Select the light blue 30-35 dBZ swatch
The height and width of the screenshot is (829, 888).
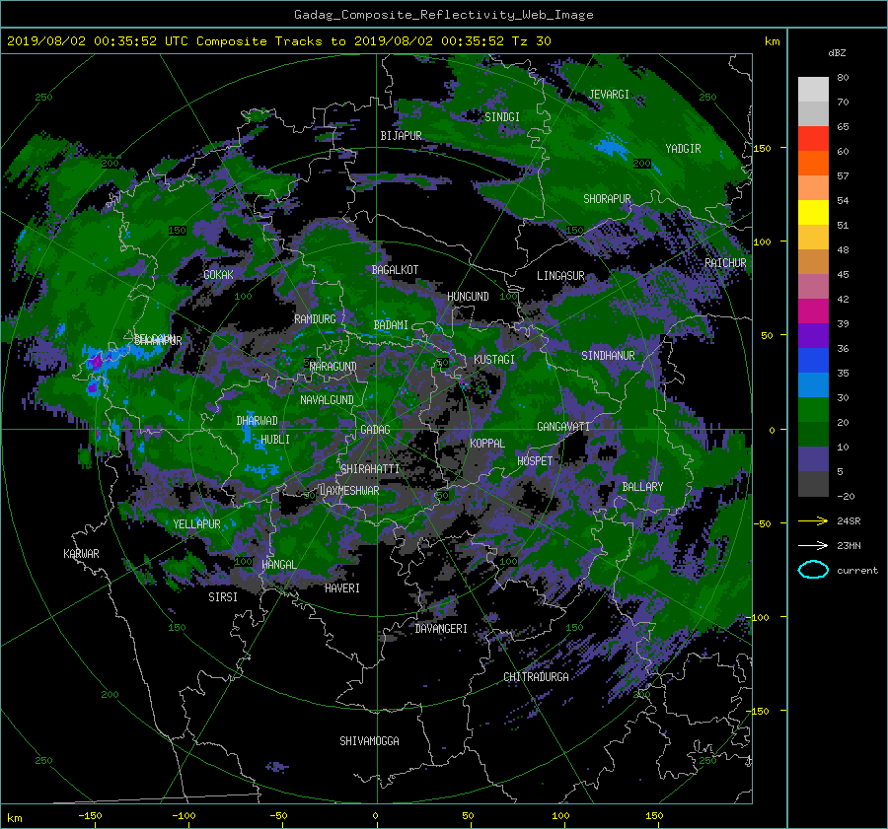point(813,384)
